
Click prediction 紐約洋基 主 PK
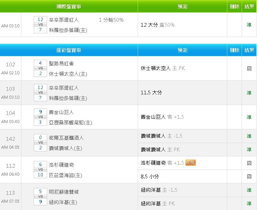click(158, 203)
